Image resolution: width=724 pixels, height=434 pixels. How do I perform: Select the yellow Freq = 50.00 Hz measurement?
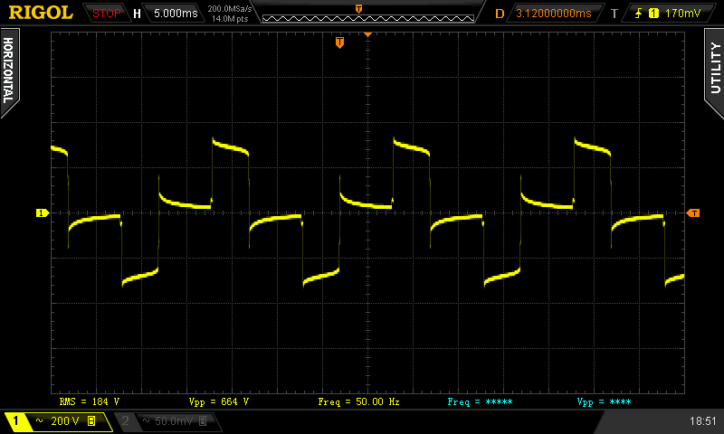point(358,401)
